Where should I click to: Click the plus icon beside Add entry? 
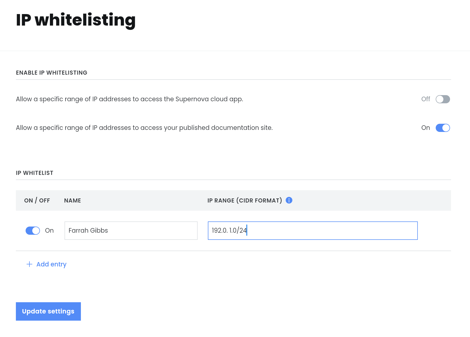coord(29,264)
